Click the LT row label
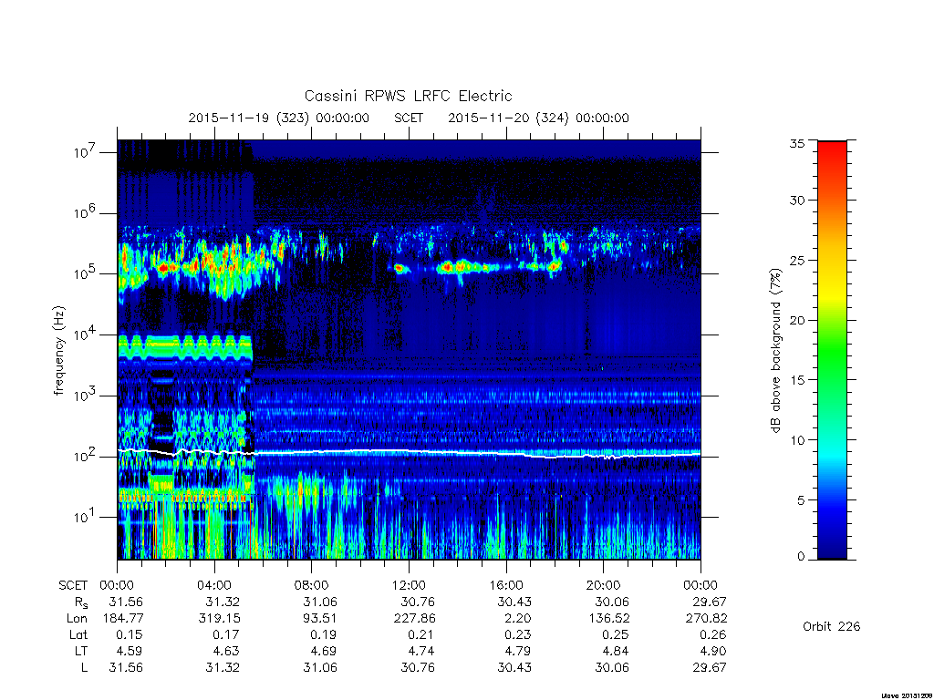This screenshot has width=934, height=700. coord(81,651)
